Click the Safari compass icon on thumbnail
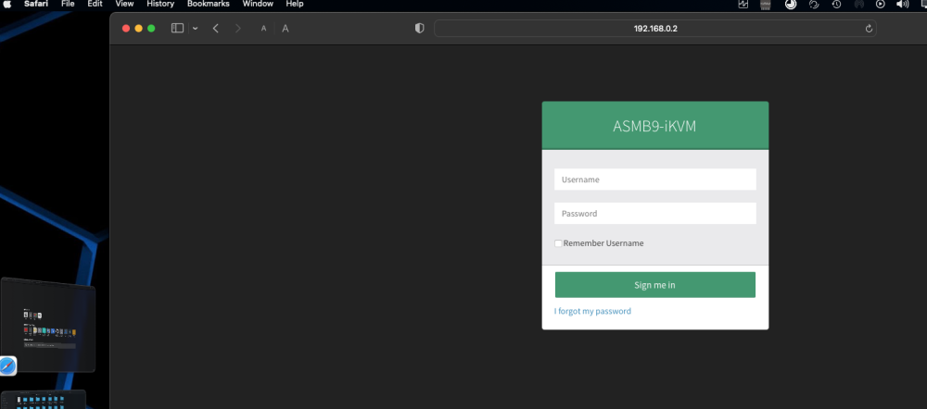This screenshot has height=409, width=927. 7,366
